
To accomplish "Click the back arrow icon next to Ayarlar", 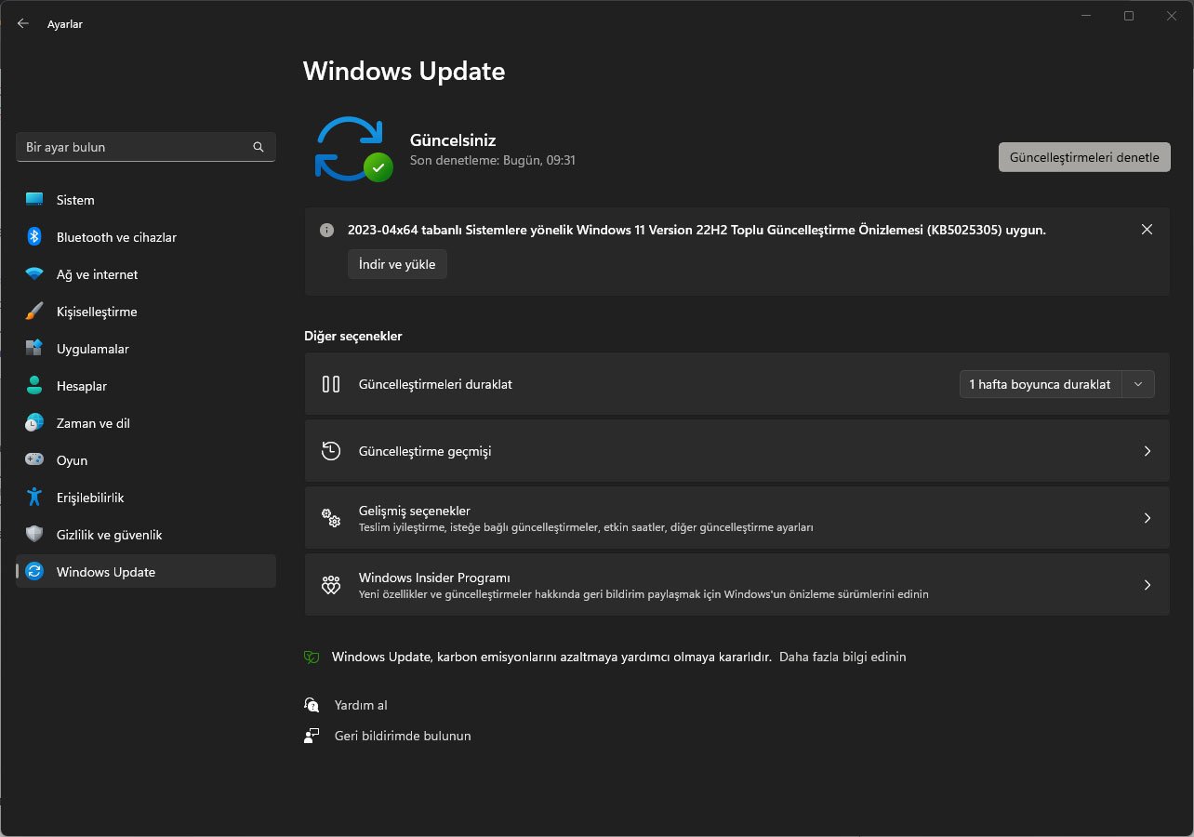I will click(x=23, y=24).
